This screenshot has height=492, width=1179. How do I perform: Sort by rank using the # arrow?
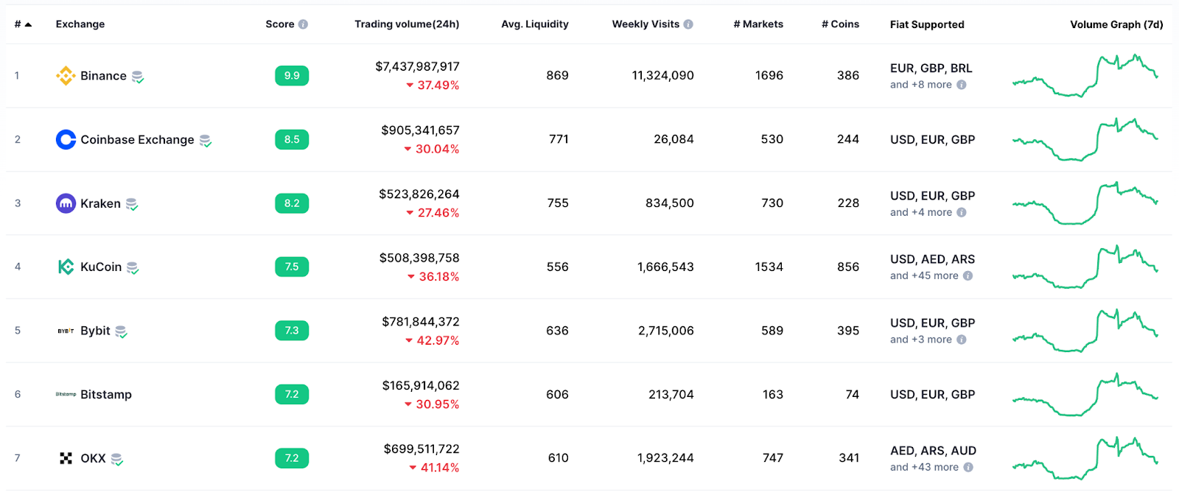click(28, 24)
